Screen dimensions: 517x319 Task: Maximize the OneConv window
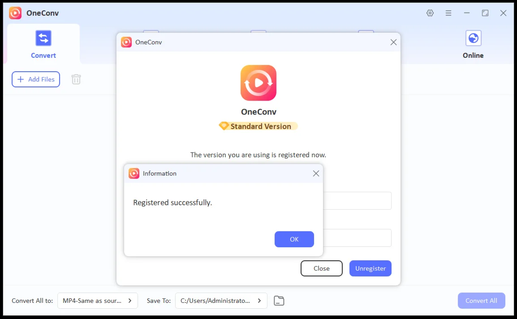(485, 13)
